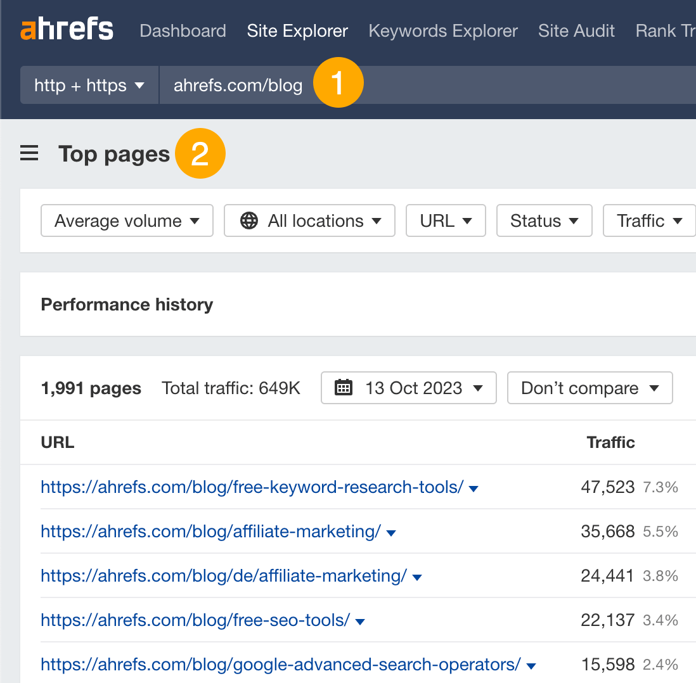Open the Traffic filter dropdown
The height and width of the screenshot is (683, 696).
648,220
